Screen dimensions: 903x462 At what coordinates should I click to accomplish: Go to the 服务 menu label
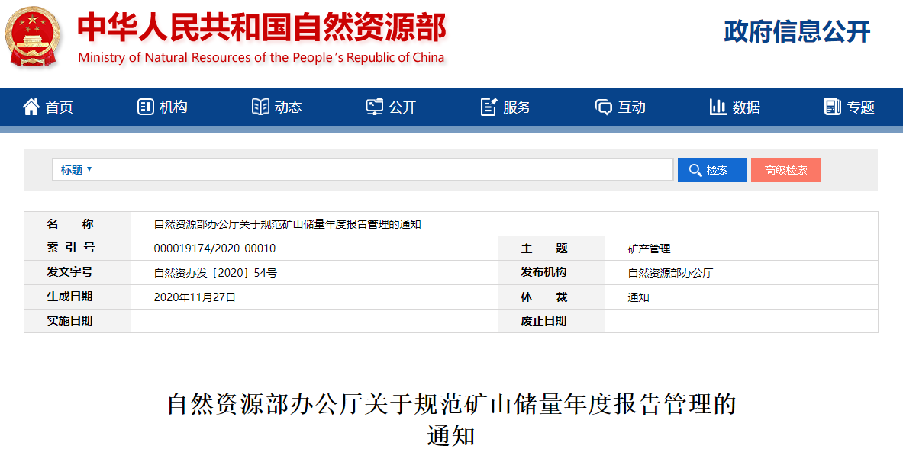[517, 107]
